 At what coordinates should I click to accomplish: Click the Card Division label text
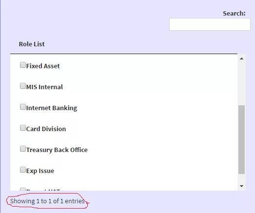point(46,129)
